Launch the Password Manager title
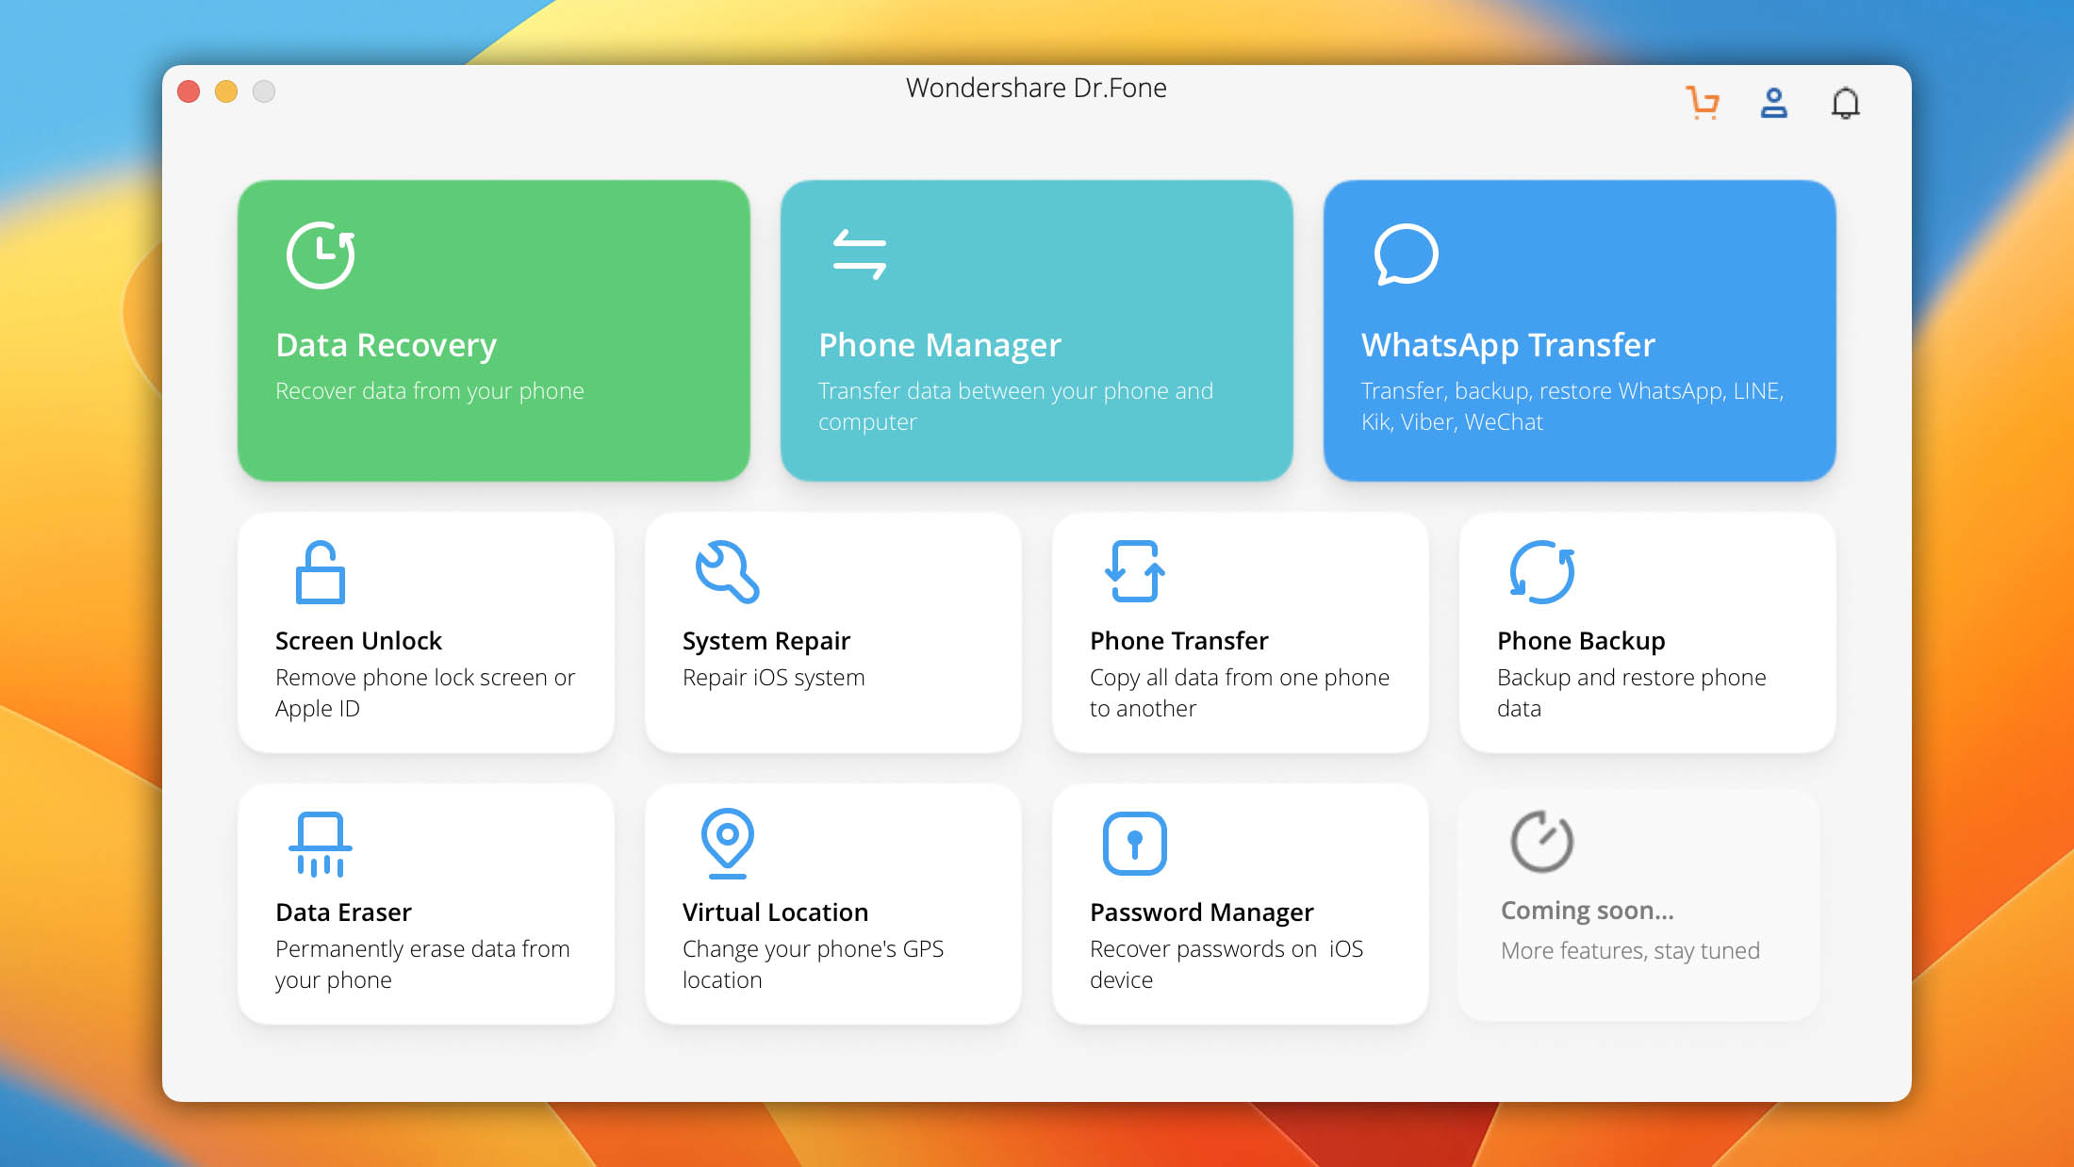This screenshot has width=2074, height=1167. click(x=1201, y=912)
